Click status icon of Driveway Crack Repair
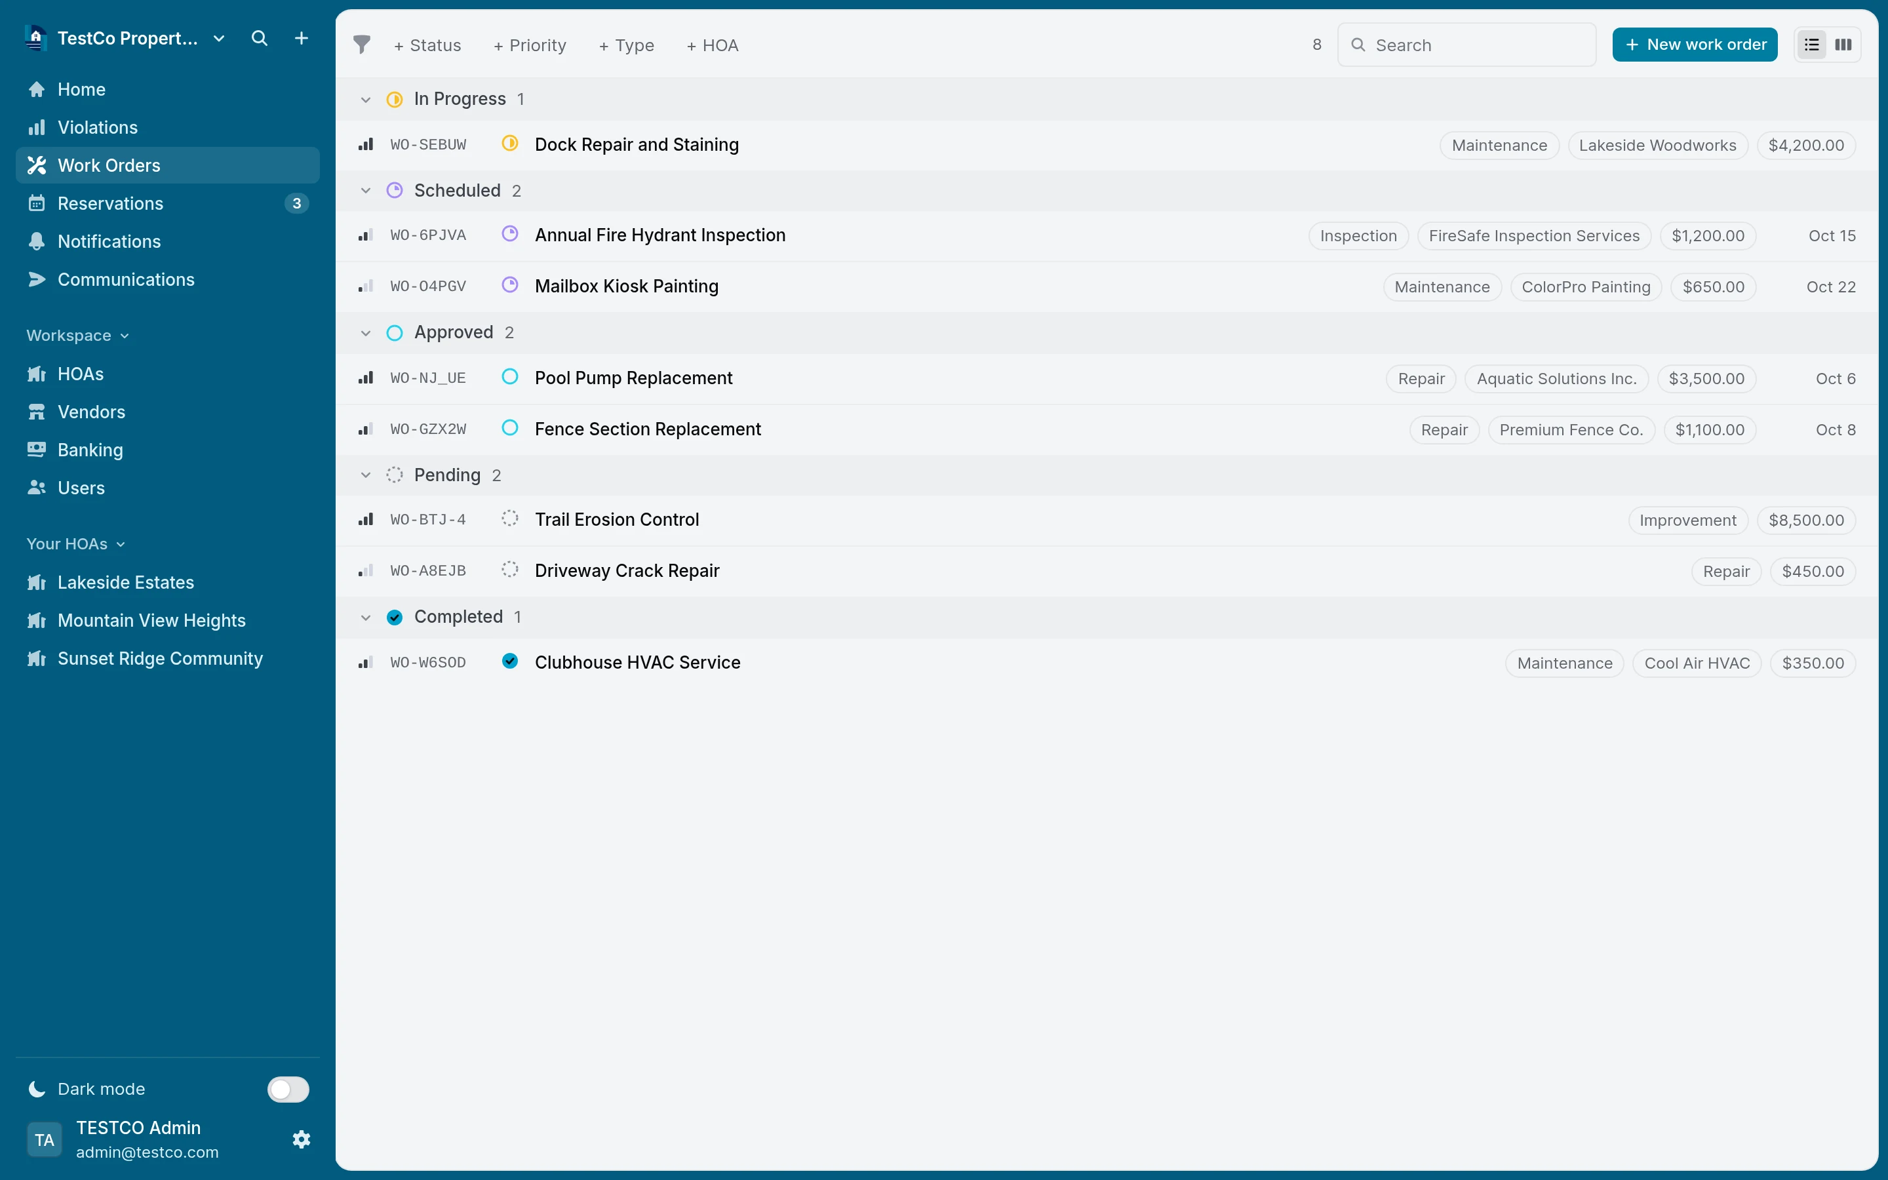 point(510,570)
